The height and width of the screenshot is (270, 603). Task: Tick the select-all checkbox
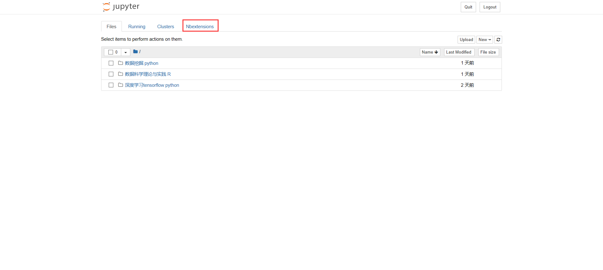pyautogui.click(x=111, y=52)
